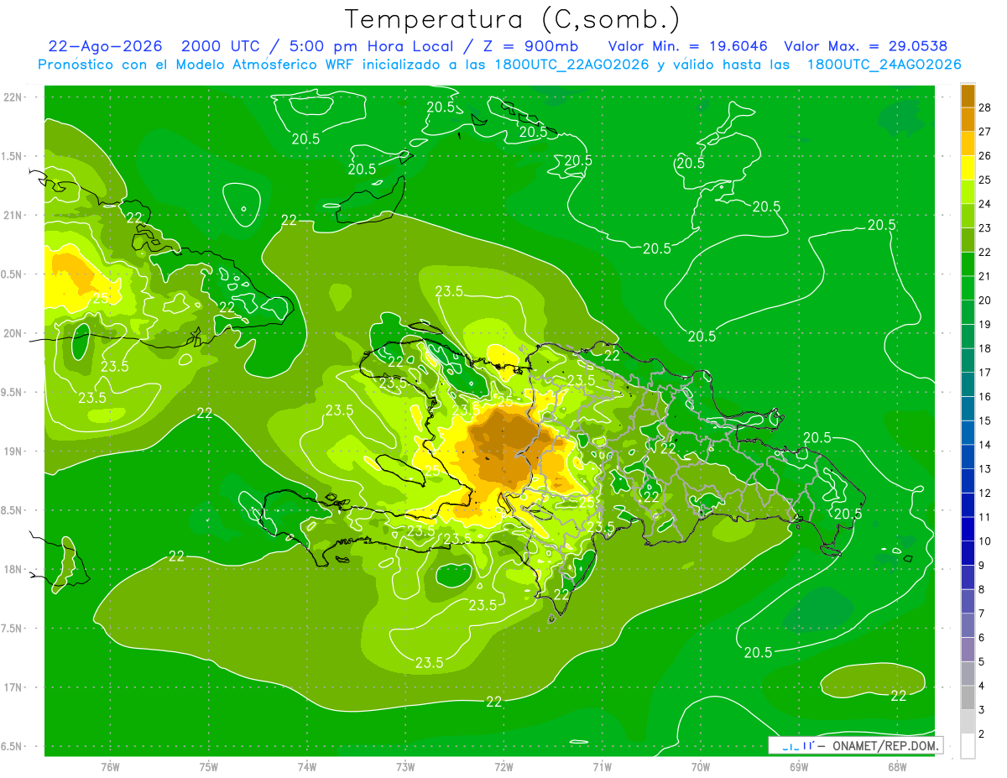Click the longitude axis label "69W"

point(799,767)
